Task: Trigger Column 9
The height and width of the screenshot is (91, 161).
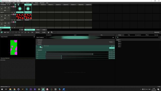Action: pos(88,5)
